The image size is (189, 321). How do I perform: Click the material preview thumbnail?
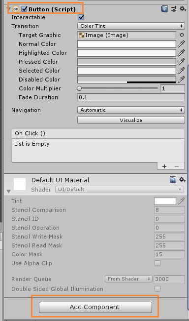tap(20, 184)
